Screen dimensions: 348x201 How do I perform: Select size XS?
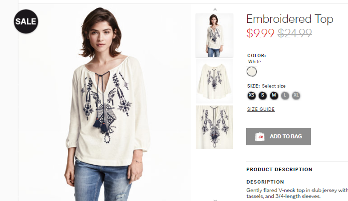point(252,96)
